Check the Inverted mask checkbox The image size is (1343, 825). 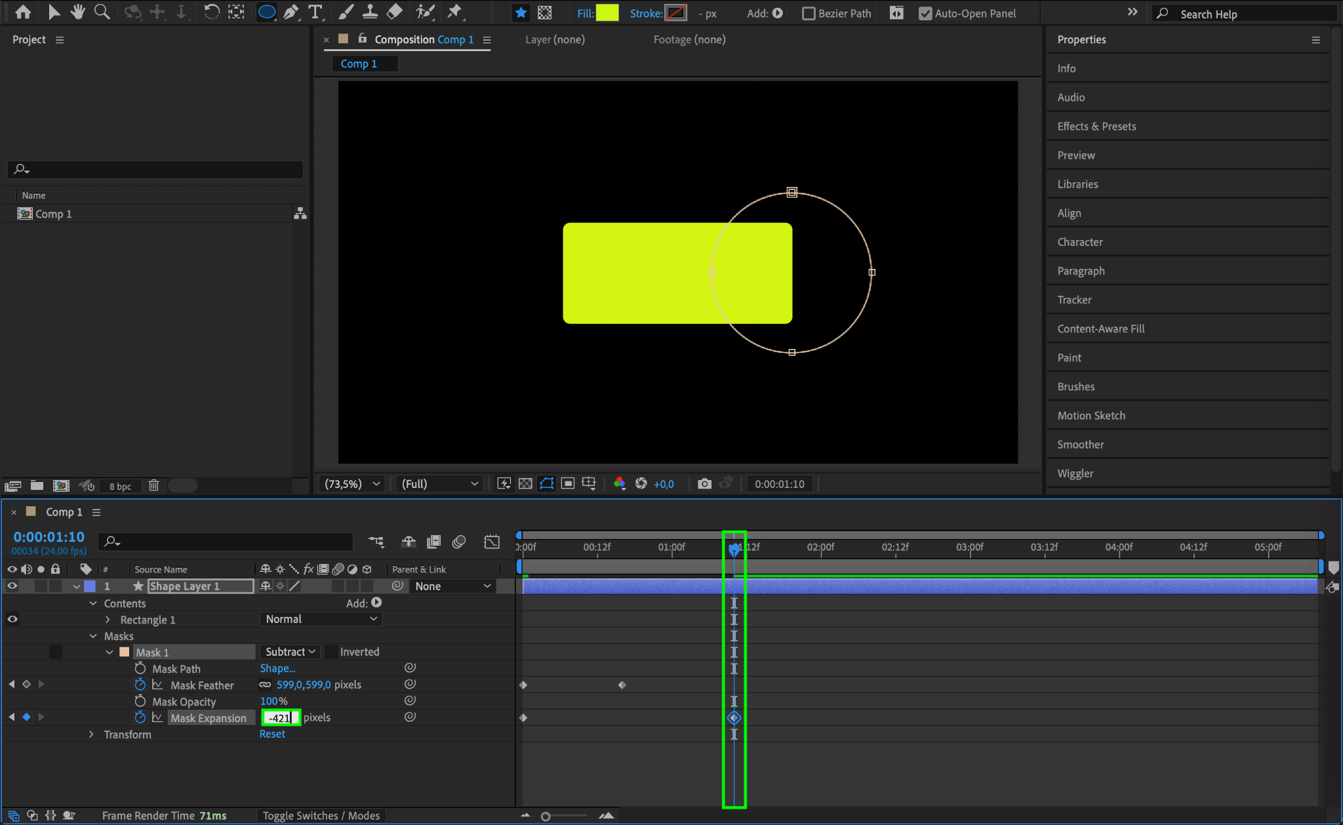pyautogui.click(x=332, y=652)
